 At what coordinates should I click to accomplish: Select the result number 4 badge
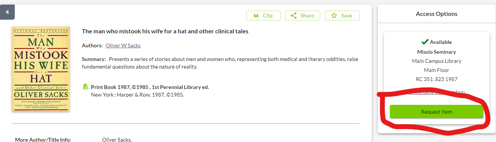(7, 12)
